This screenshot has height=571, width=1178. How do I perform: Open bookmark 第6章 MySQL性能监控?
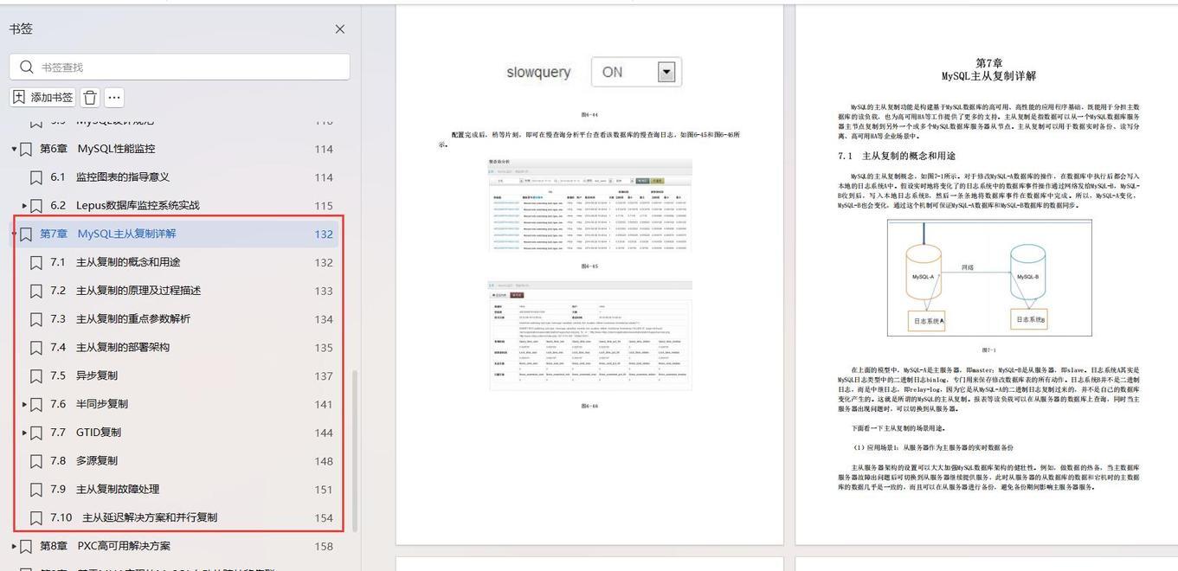pos(97,149)
